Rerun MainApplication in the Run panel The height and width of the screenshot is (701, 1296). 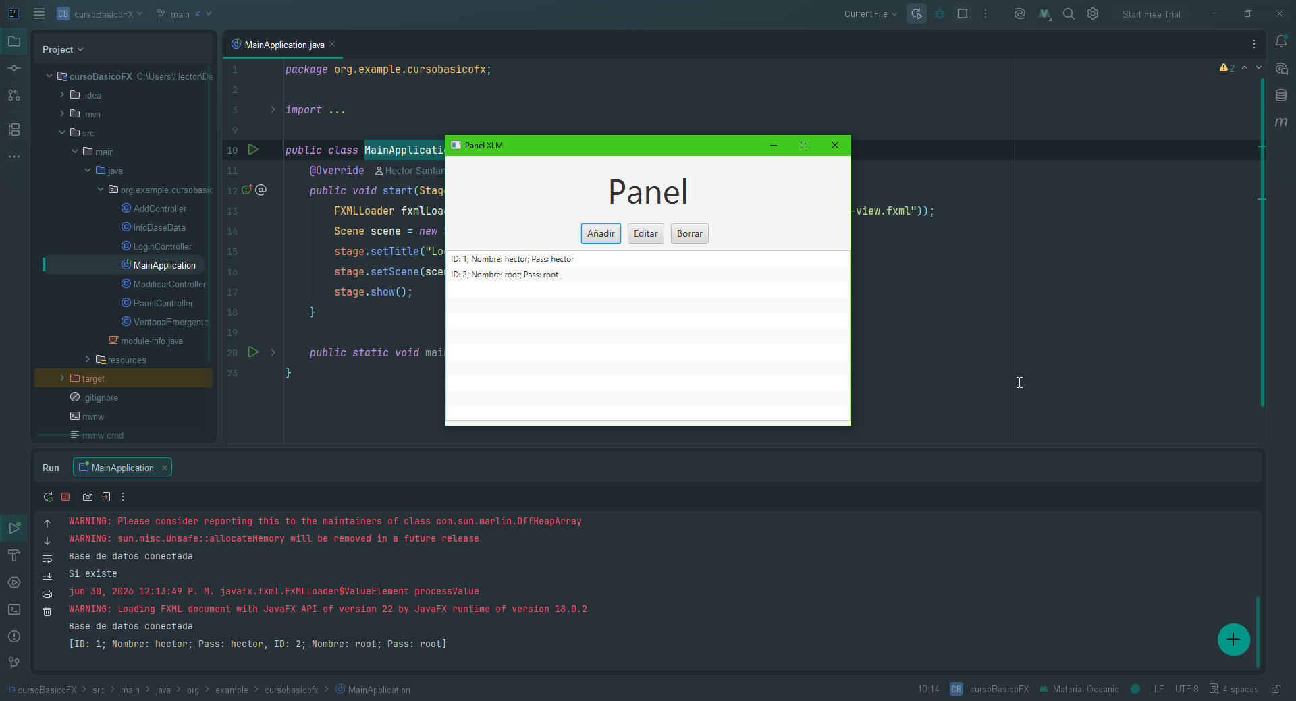(x=48, y=497)
